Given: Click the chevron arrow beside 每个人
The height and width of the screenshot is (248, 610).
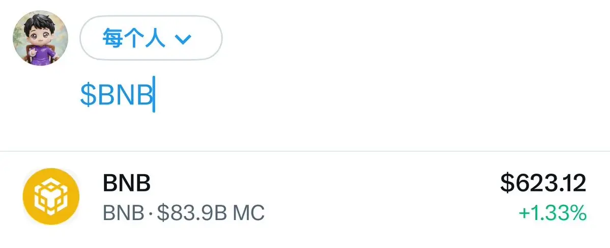Looking at the screenshot, I should point(182,39).
